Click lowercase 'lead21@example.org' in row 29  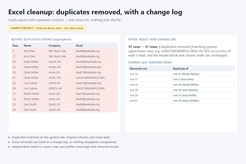88,72
